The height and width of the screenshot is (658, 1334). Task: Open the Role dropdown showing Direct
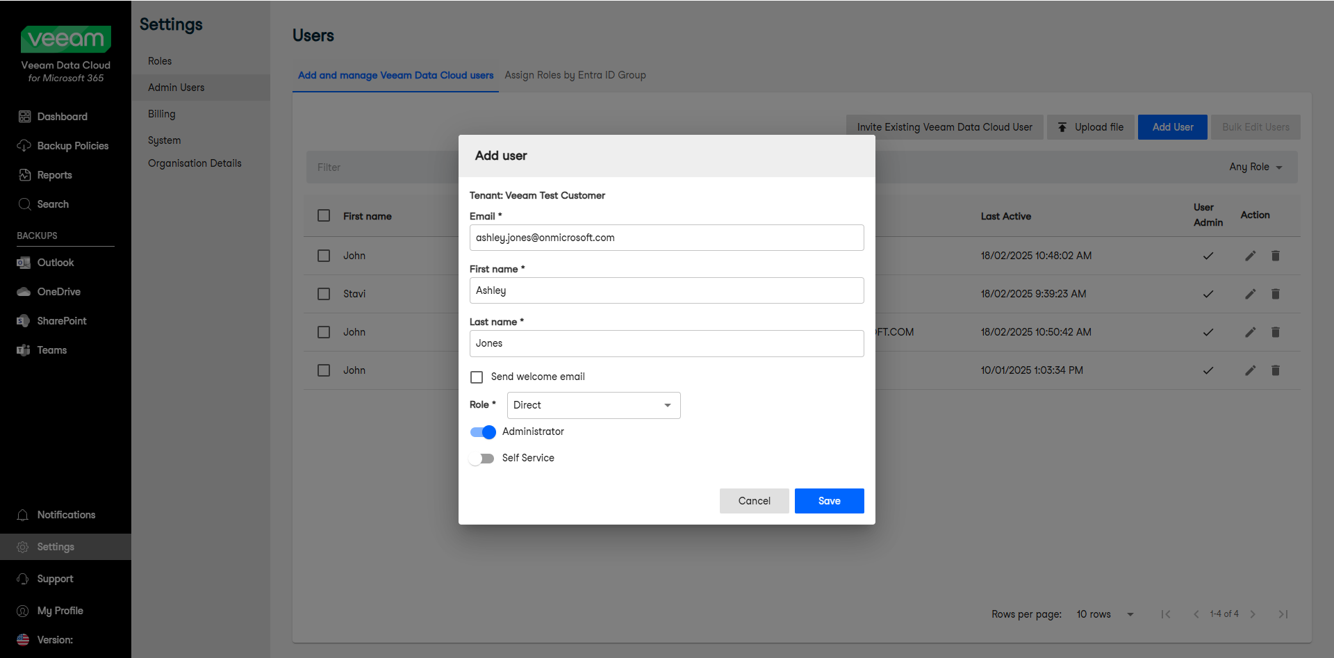(x=594, y=405)
